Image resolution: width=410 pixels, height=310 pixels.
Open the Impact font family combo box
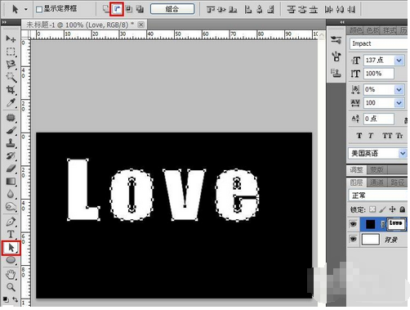[x=378, y=43]
